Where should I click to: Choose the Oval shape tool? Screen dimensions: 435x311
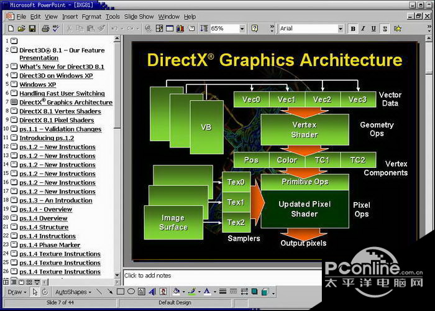point(131,292)
